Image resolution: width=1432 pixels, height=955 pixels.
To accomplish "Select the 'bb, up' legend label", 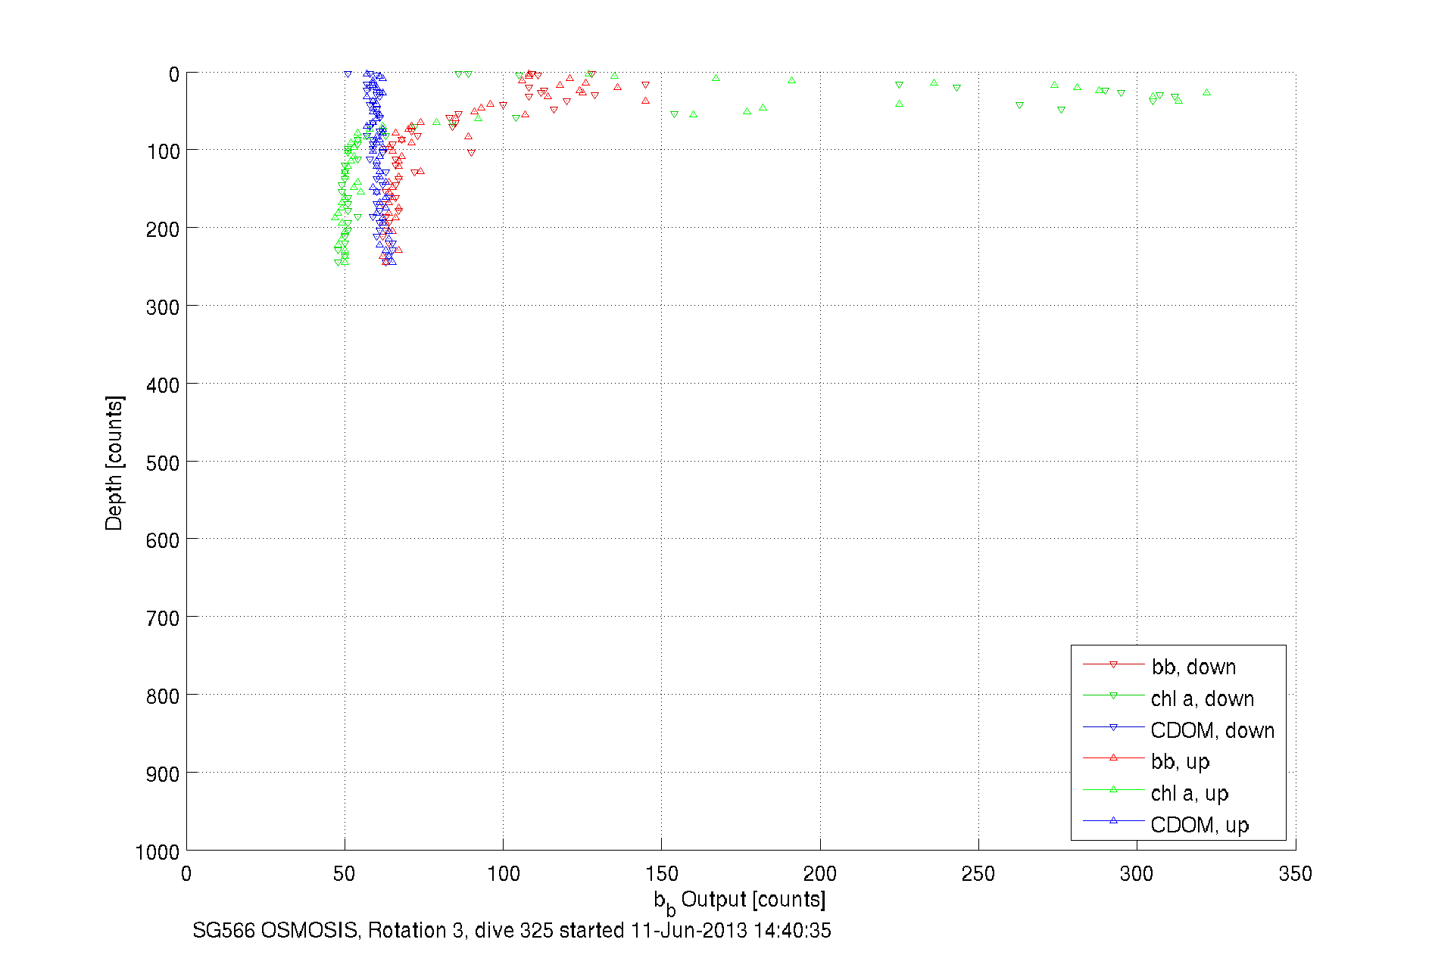I will [1180, 761].
